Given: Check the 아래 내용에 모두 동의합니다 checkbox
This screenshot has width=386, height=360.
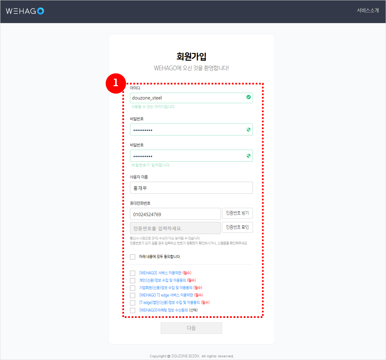Looking at the screenshot, I should [133, 257].
